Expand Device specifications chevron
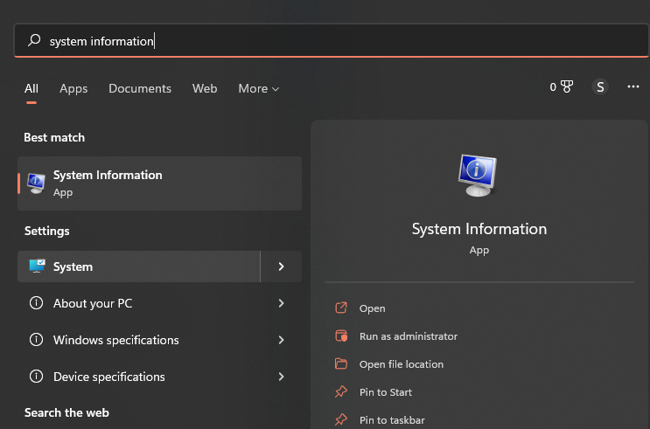 (x=281, y=377)
